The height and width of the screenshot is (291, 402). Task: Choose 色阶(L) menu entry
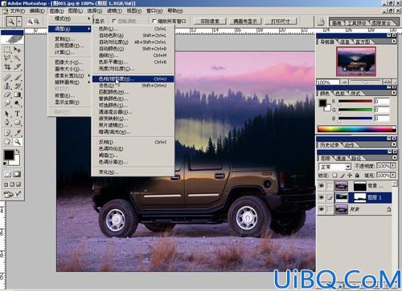(x=133, y=29)
